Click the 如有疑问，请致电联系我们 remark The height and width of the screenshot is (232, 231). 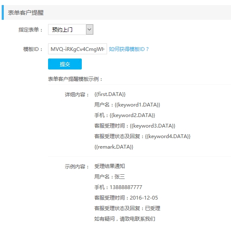125,219
